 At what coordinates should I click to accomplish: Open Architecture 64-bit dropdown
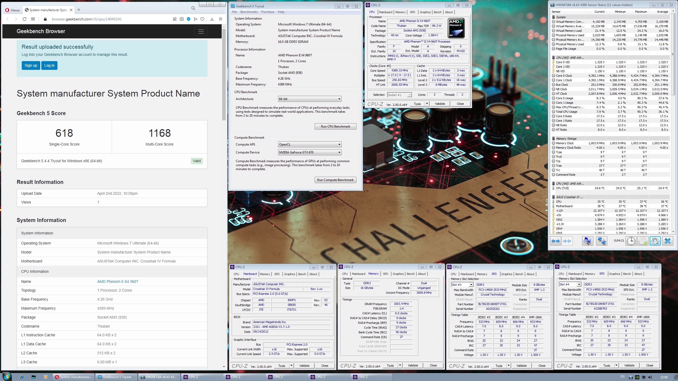coord(310,99)
